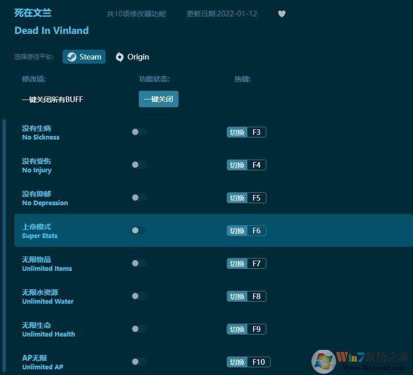This screenshot has height=375, width=413.
Task: Click 切换 to change No Sickness F3 hotkey
Action: pyautogui.click(x=237, y=132)
